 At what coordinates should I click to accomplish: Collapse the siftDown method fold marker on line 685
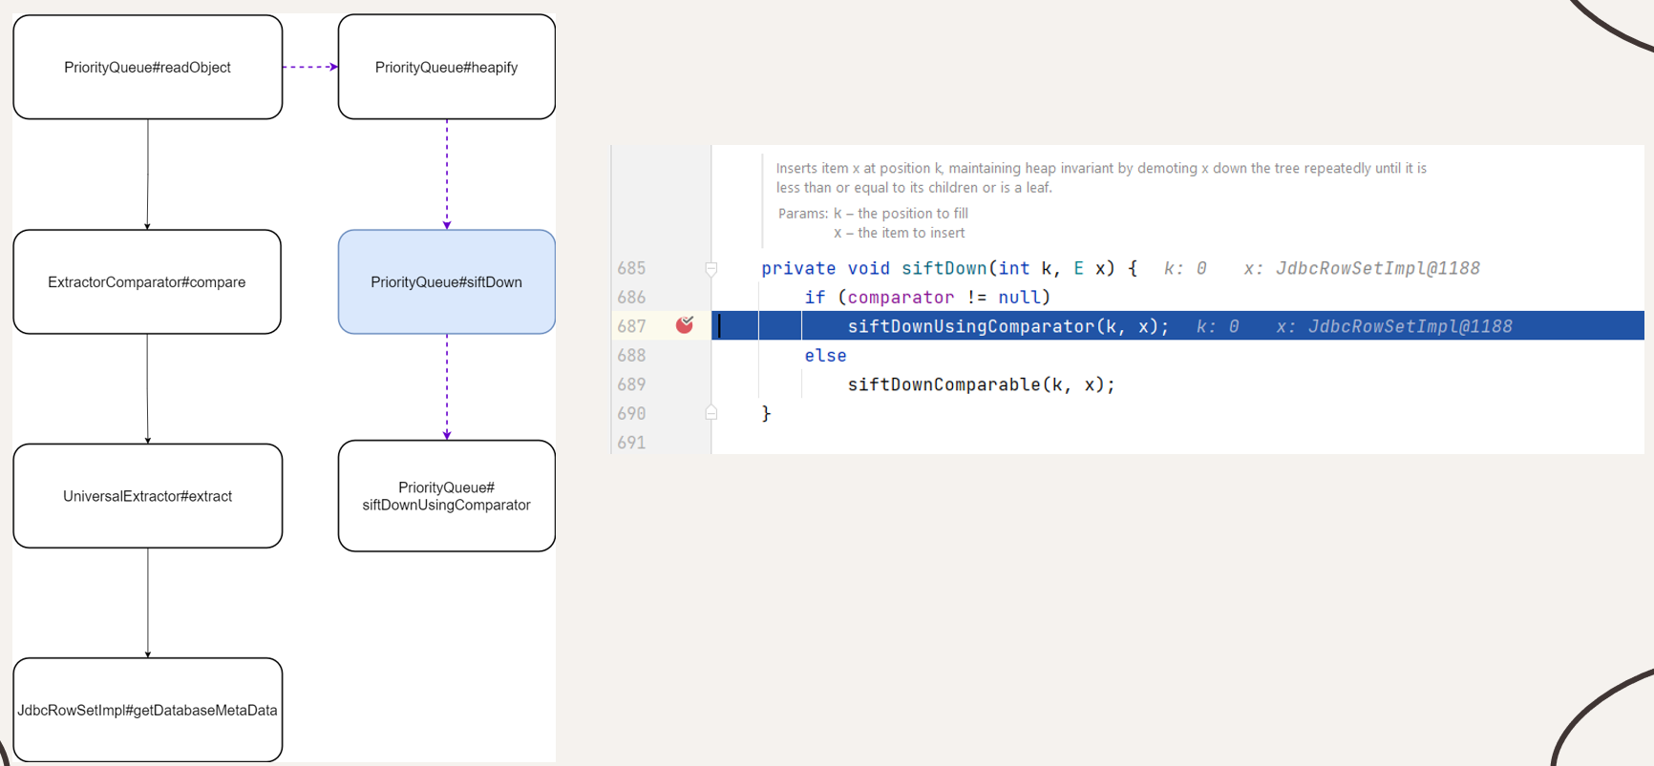coord(711,269)
